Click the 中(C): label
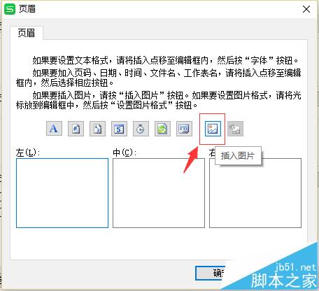319x291 pixels. tap(125, 152)
